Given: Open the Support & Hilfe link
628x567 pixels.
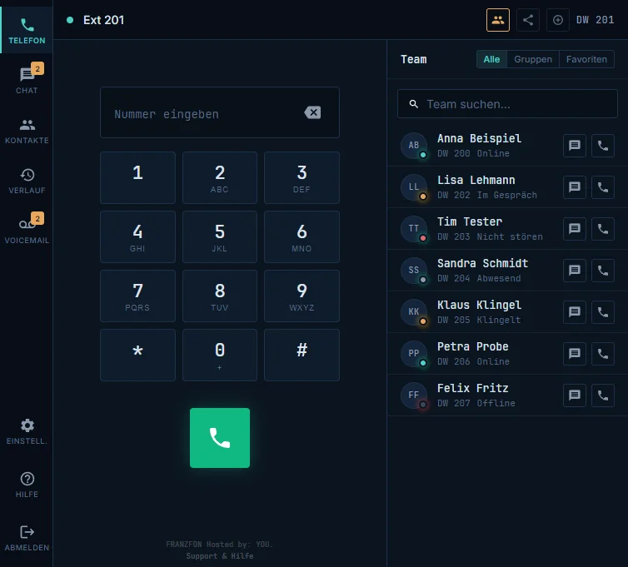Looking at the screenshot, I should (220, 556).
